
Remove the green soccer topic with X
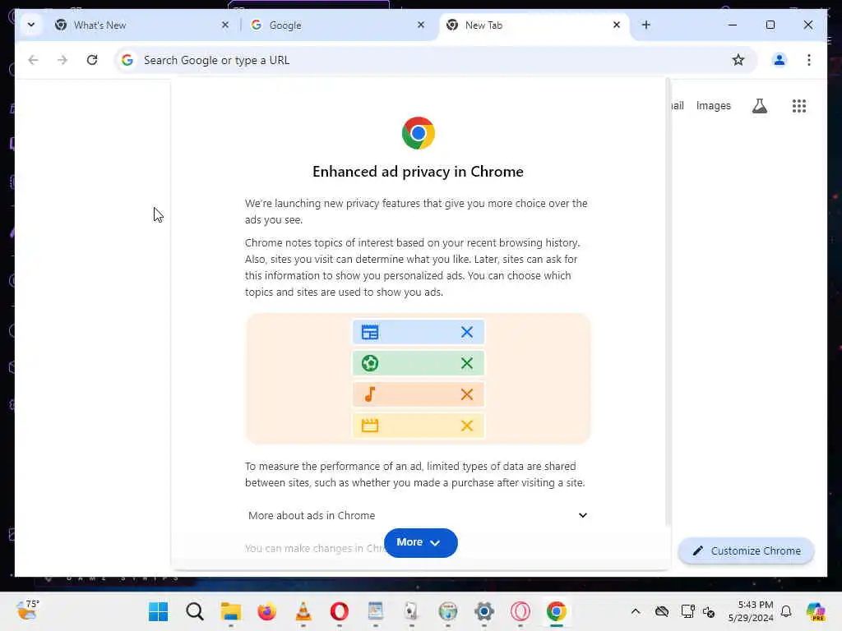(467, 363)
